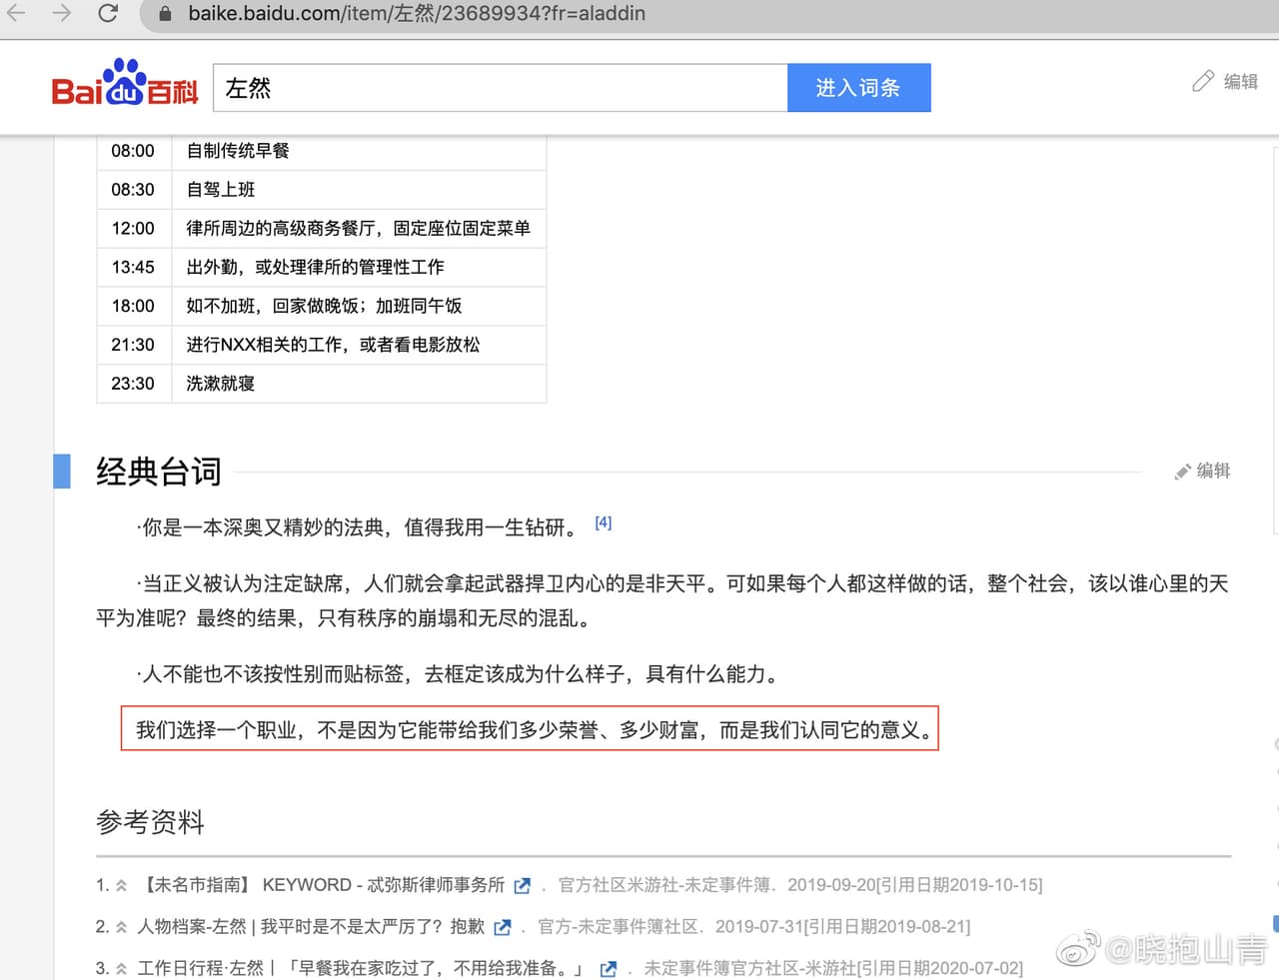Screen dimensions: 1279x980
Task: Open external link icon of reference 3
Action: point(608,969)
